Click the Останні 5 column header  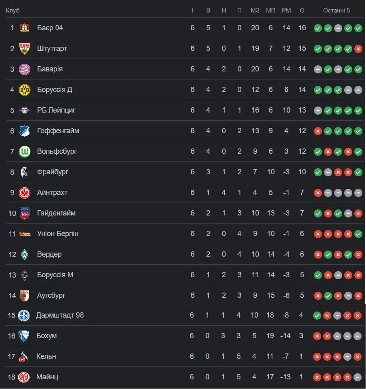[336, 10]
